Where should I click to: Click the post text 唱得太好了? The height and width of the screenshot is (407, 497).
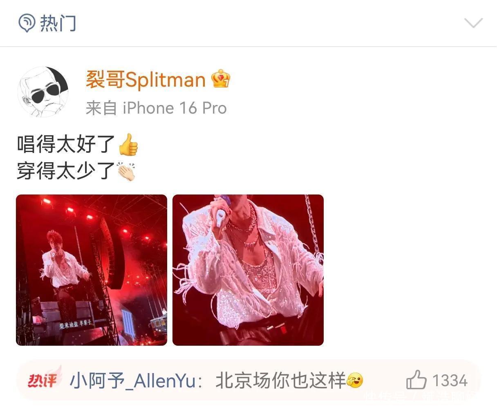(66, 145)
